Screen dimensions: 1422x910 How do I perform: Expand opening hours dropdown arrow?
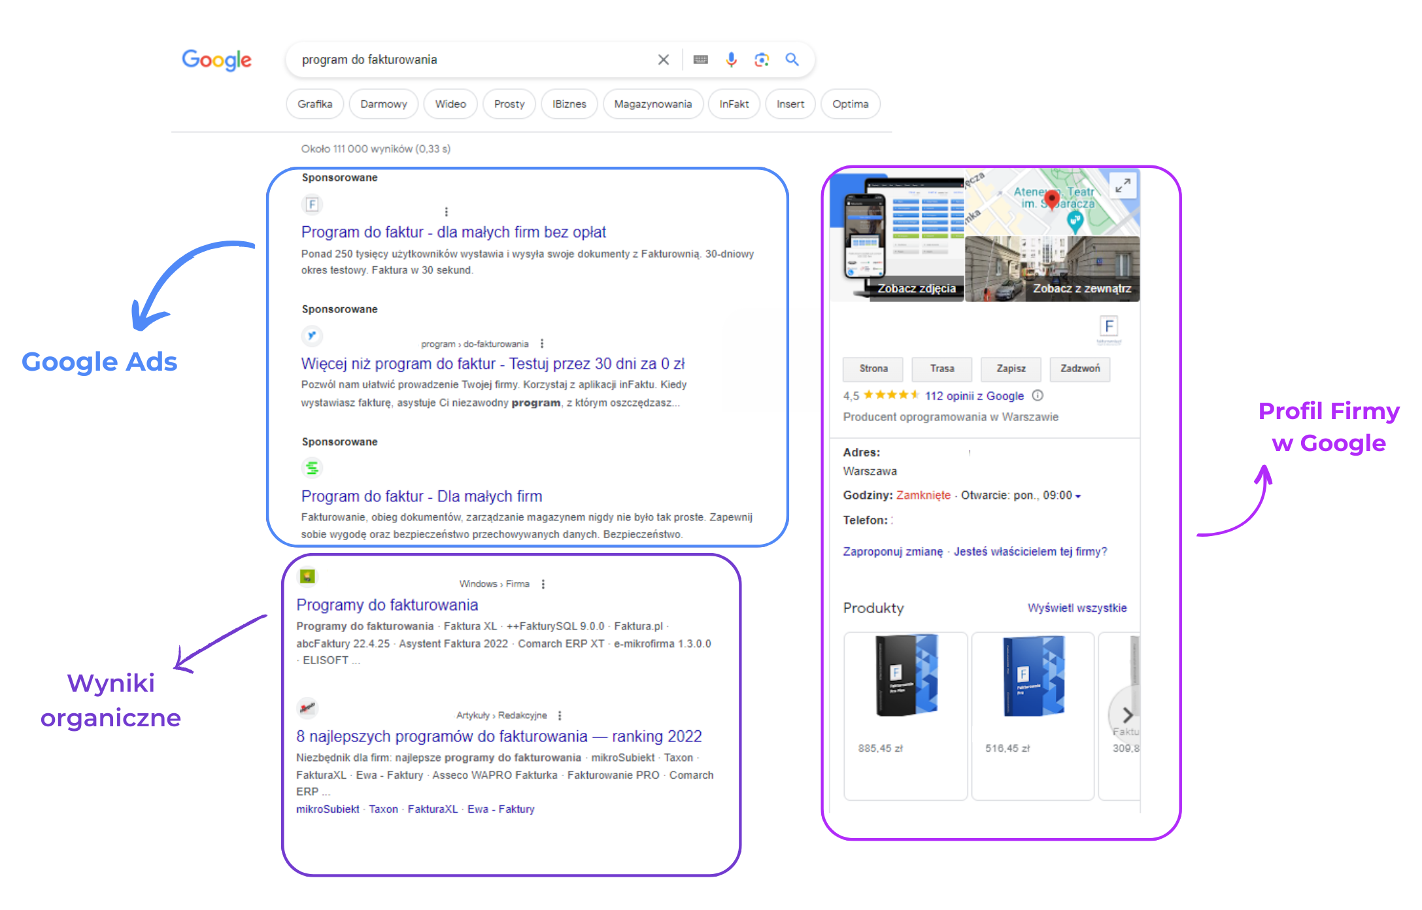1078,496
